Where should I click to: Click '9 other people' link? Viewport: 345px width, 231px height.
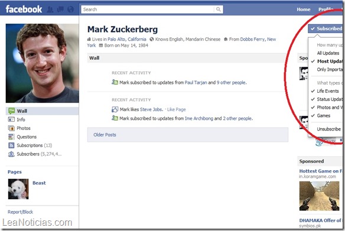click(232, 83)
